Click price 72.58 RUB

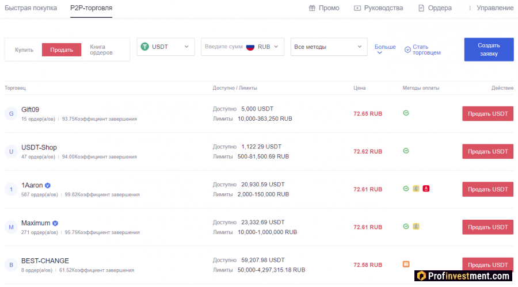(x=368, y=265)
